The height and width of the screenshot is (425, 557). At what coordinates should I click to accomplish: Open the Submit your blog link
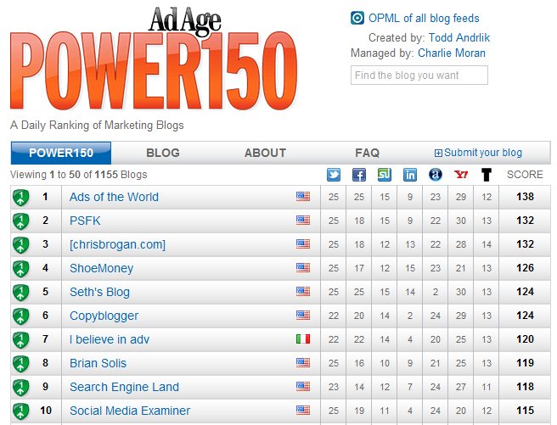pos(478,153)
